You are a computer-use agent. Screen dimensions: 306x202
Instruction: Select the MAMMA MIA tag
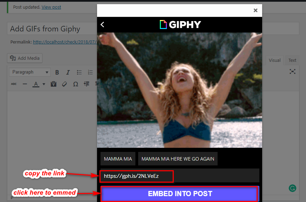point(118,159)
